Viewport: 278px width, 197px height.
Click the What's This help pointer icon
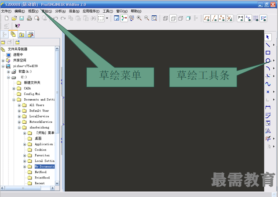click(x=18, y=26)
